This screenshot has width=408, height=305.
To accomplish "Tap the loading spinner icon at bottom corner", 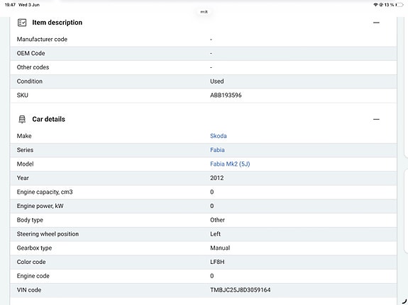I will coord(404,301).
